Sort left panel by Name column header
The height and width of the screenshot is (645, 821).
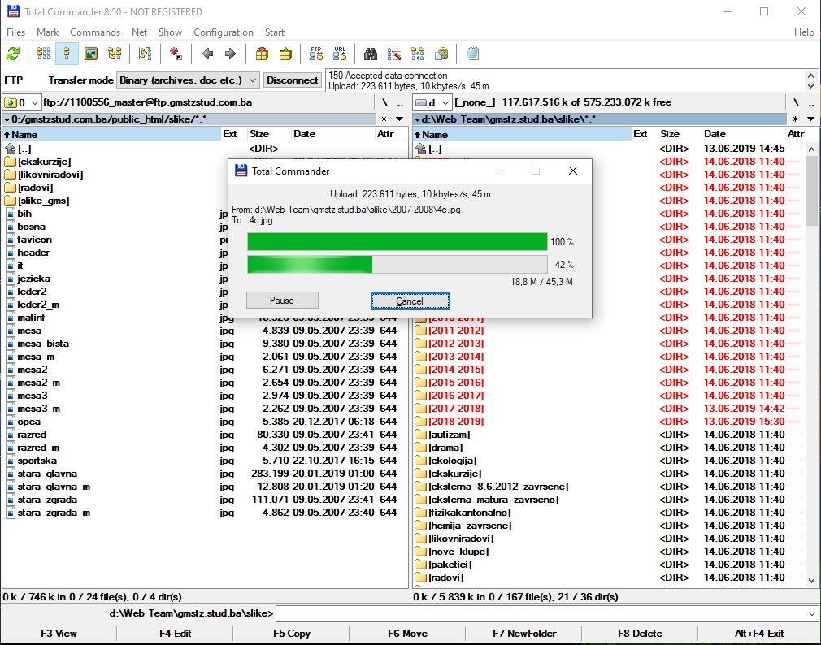111,134
